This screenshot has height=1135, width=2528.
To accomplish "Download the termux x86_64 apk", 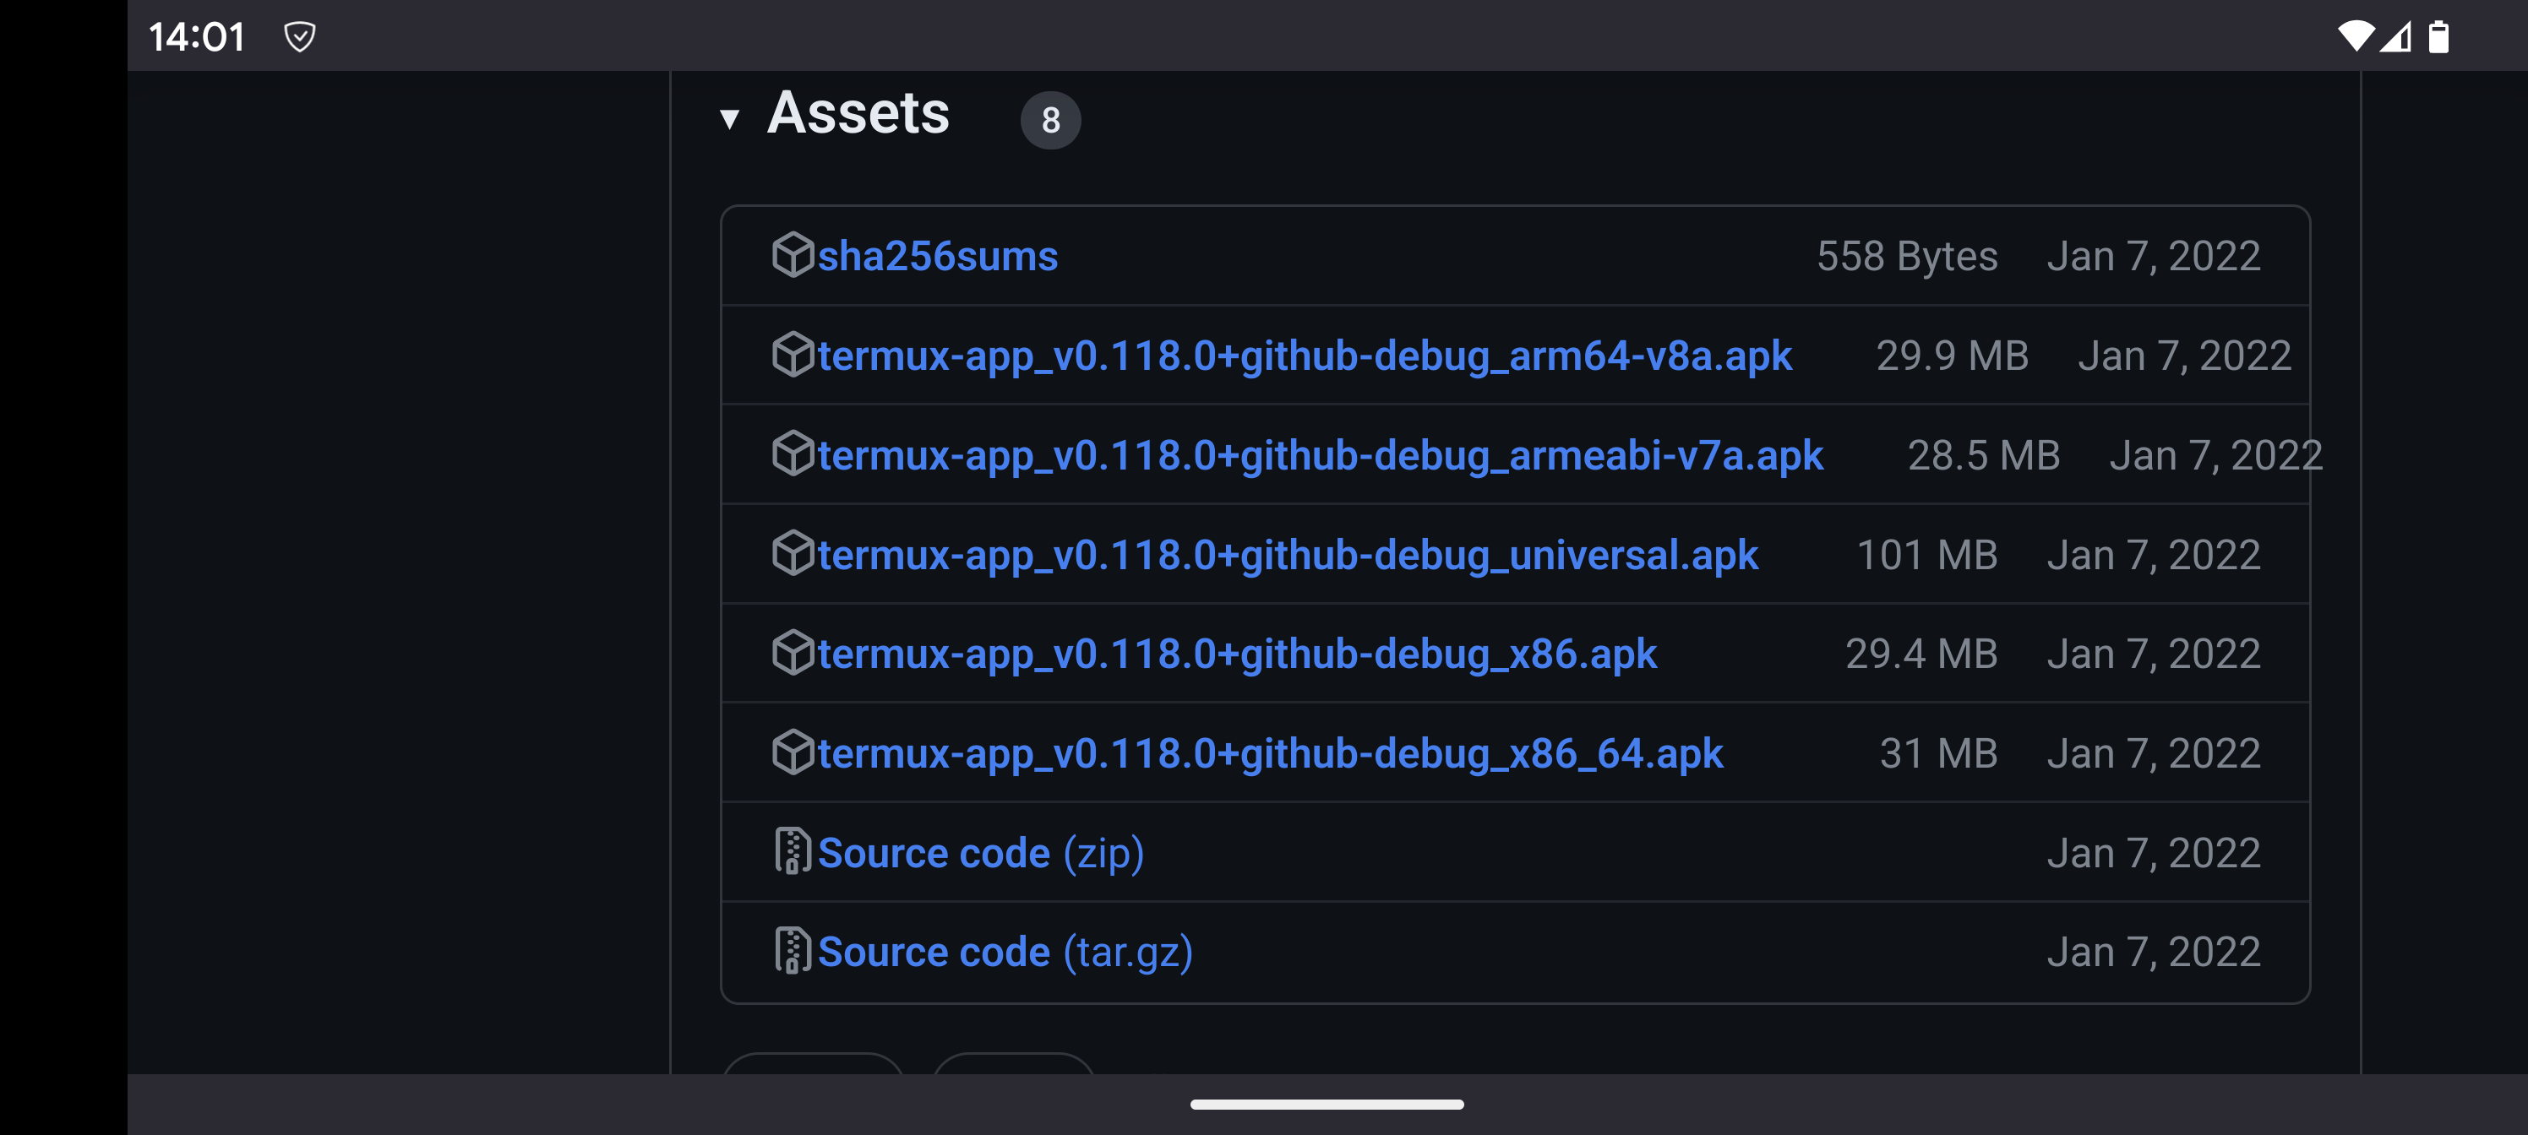I will pos(1270,753).
